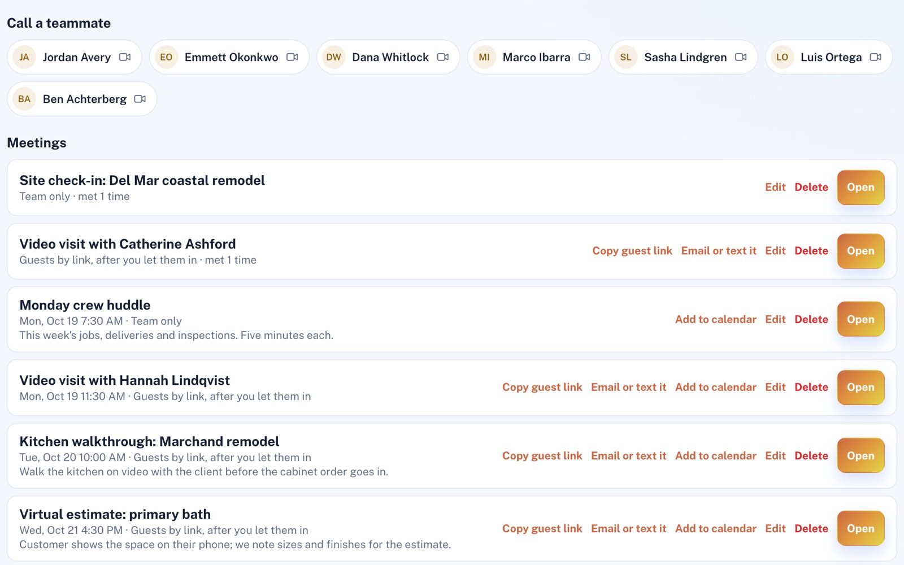
Task: Click the Monday crew huddle title
Action: click(85, 305)
